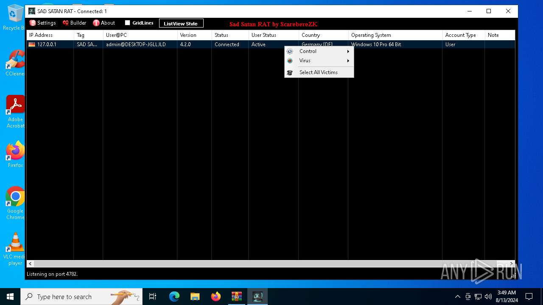Open the Virus context menu entry

point(319,61)
